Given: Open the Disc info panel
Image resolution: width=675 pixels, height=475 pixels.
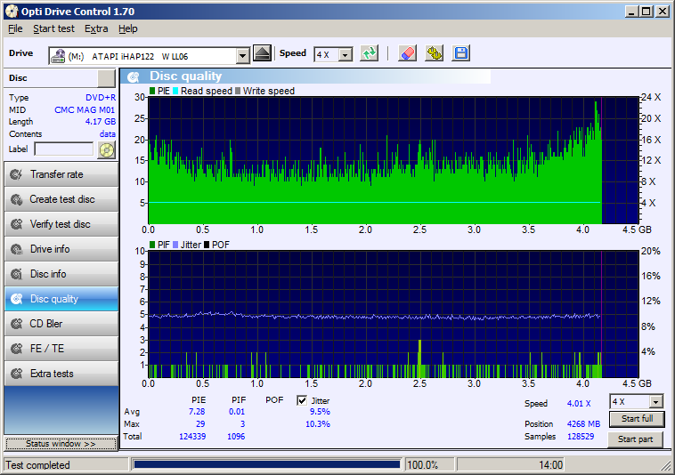Looking at the screenshot, I should pyautogui.click(x=61, y=274).
